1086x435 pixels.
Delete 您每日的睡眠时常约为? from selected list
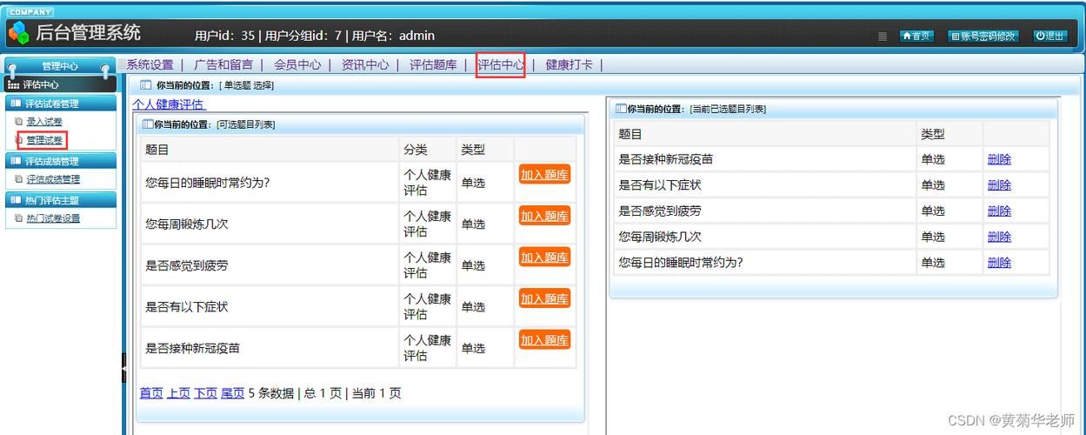point(999,262)
